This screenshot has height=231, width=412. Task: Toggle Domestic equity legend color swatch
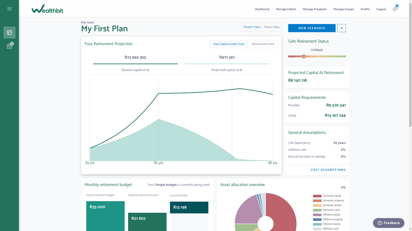[x=317, y=196]
